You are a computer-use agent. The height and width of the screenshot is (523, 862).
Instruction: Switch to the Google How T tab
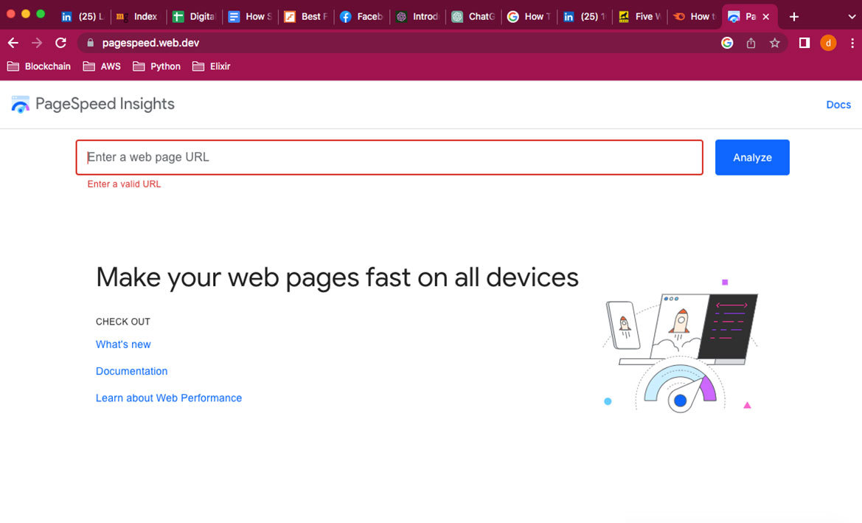tap(529, 17)
